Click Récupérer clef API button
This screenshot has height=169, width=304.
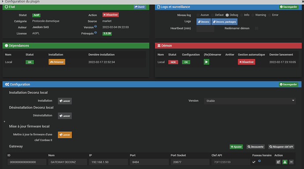pos(281,147)
